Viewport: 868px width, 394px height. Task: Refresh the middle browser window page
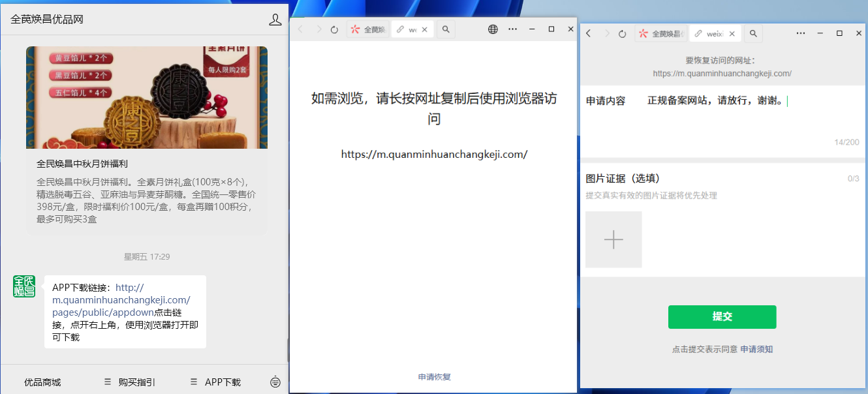pyautogui.click(x=335, y=29)
